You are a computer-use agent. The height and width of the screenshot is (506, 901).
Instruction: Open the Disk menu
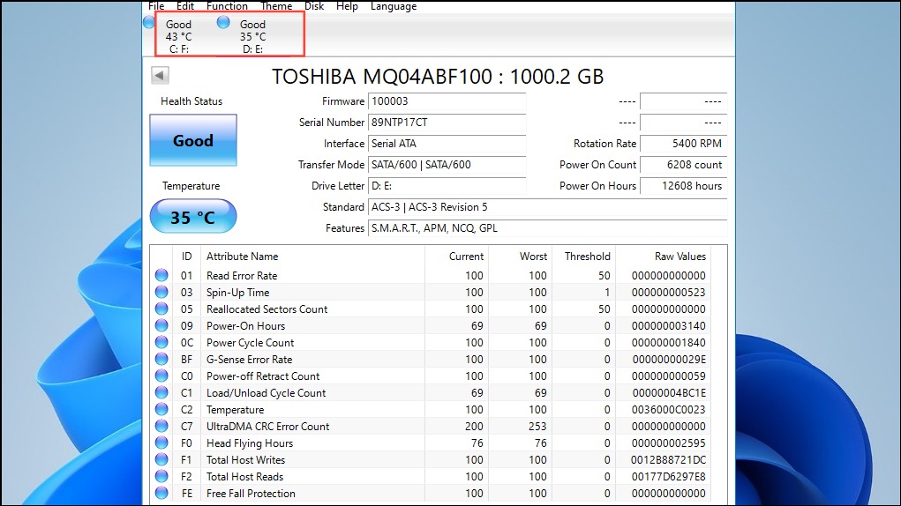click(314, 6)
